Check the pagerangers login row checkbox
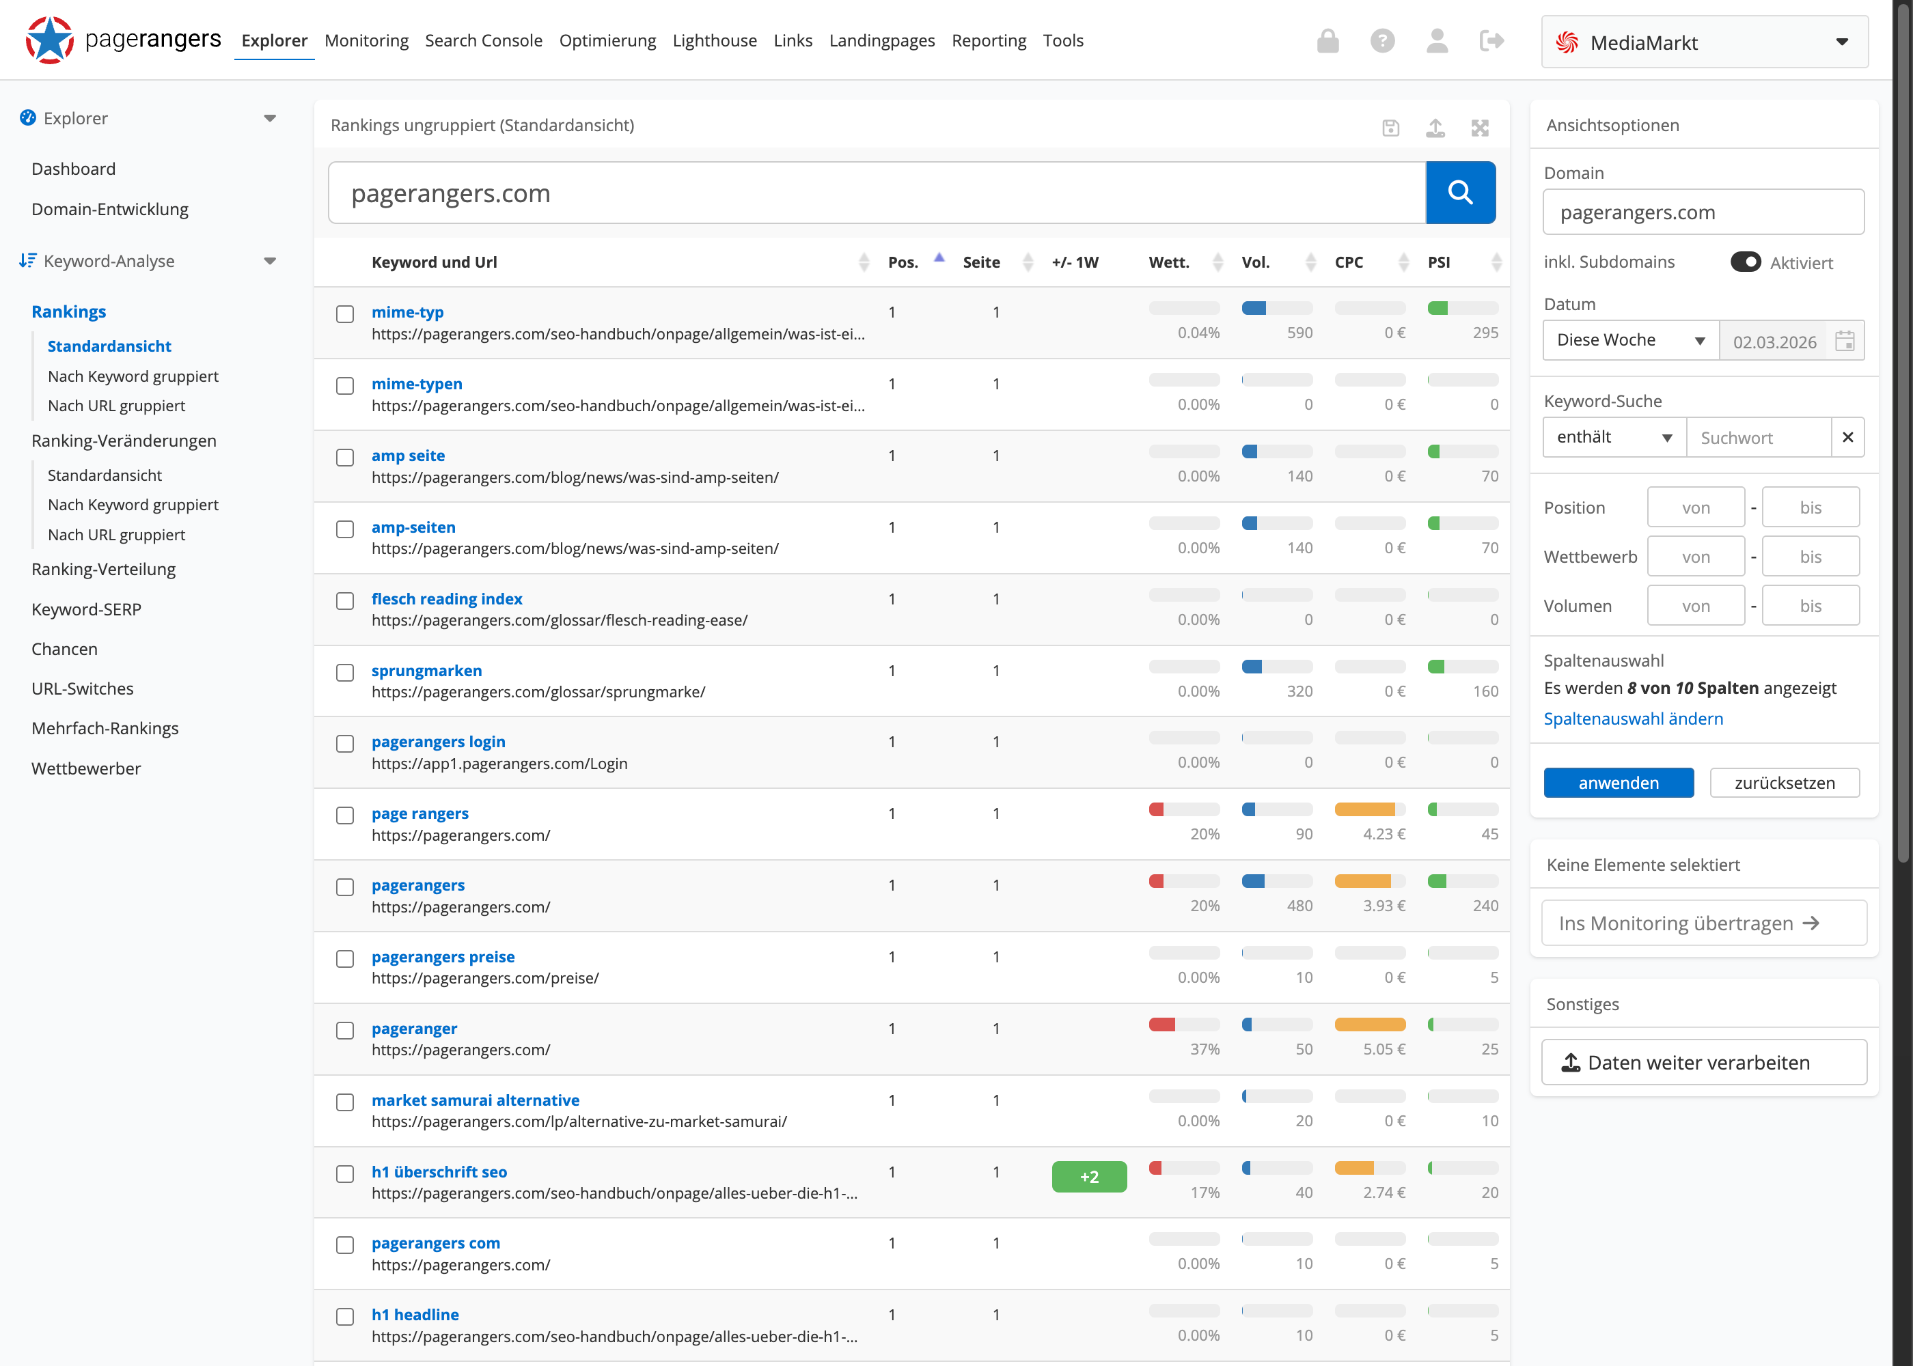 (345, 744)
